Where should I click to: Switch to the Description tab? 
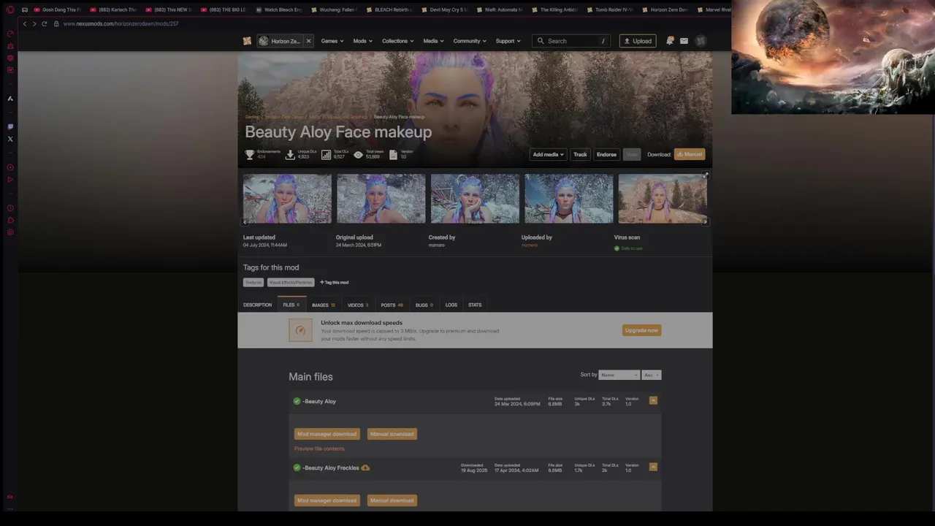257,305
